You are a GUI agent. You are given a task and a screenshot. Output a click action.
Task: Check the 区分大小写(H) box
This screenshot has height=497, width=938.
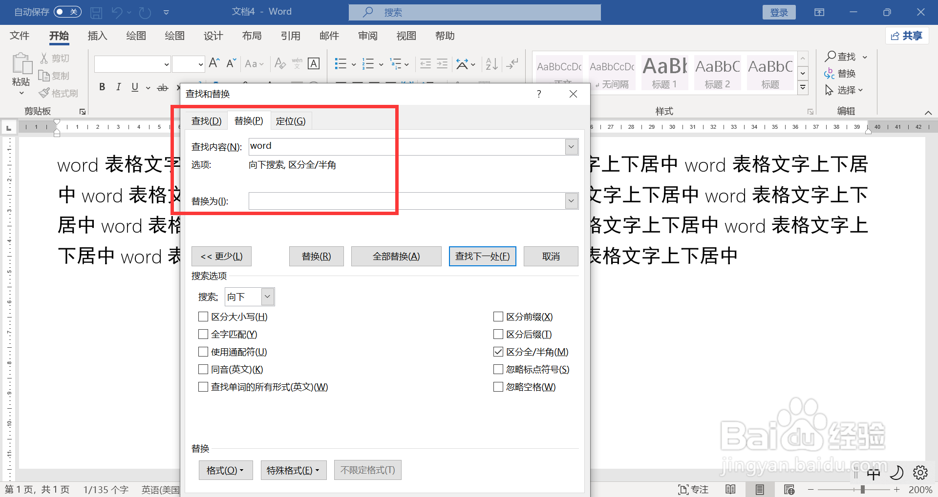point(203,317)
